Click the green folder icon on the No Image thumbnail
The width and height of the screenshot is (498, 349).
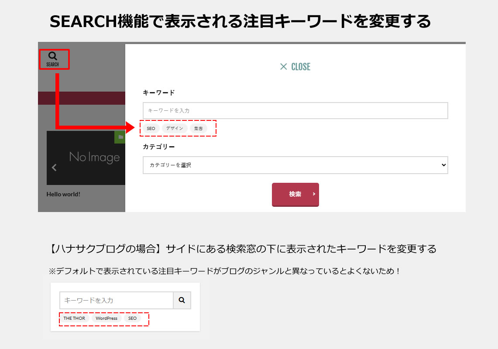coord(120,137)
